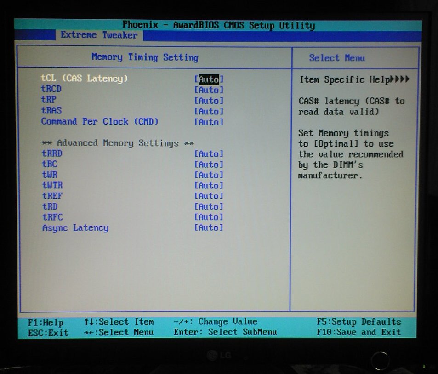Click the tRC setting label

tap(50, 164)
